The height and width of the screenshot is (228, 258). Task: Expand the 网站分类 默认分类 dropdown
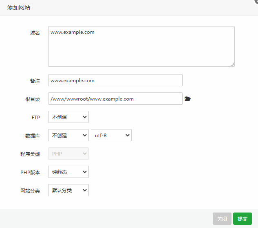pos(68,190)
